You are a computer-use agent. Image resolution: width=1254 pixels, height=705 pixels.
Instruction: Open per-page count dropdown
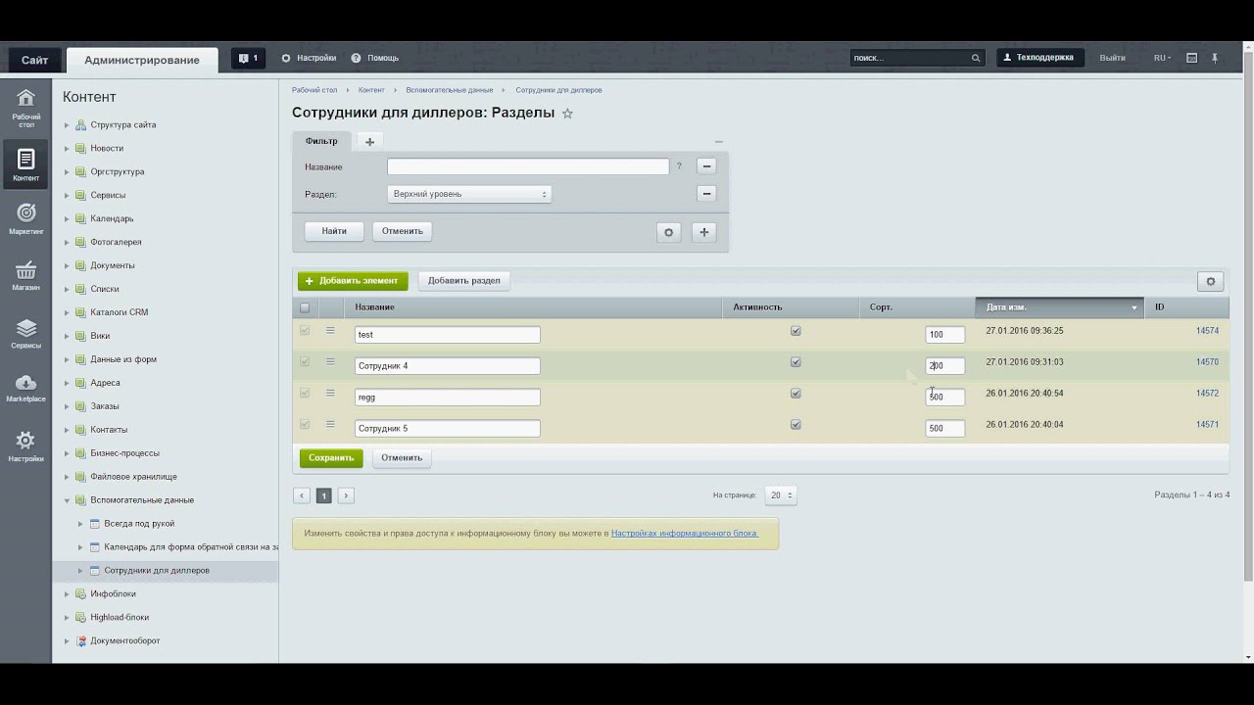[x=781, y=495]
